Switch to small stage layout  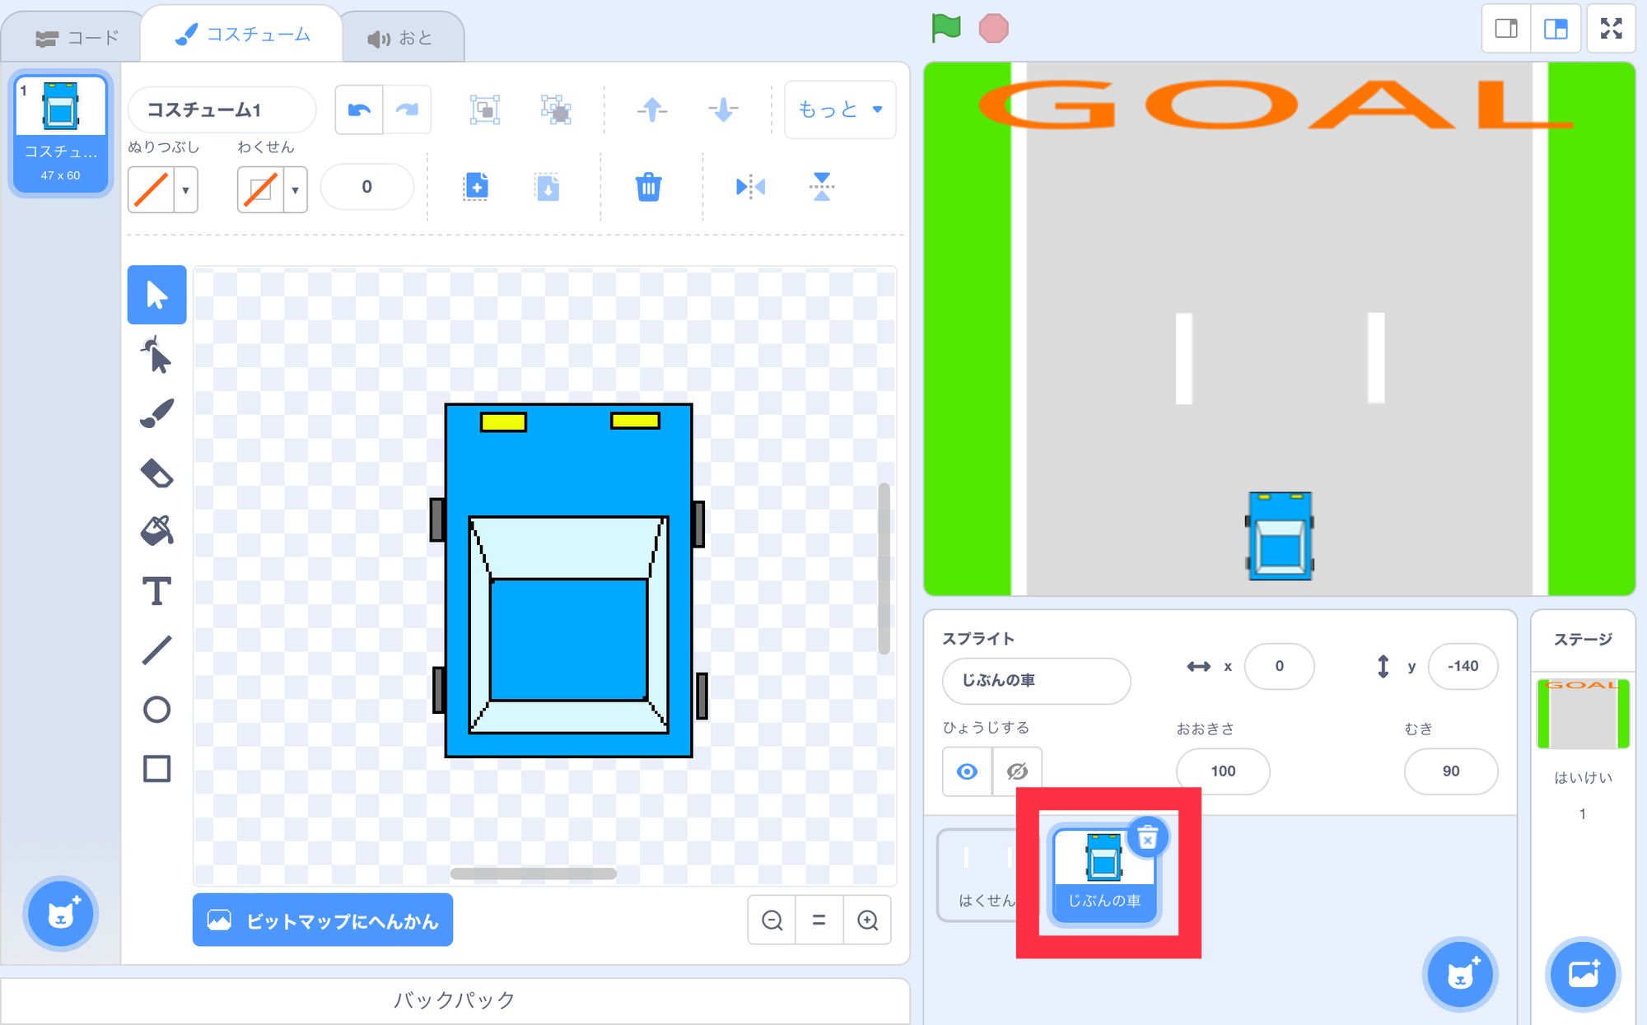click(x=1506, y=29)
